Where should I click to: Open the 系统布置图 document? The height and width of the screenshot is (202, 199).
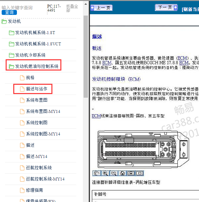coord(33,100)
